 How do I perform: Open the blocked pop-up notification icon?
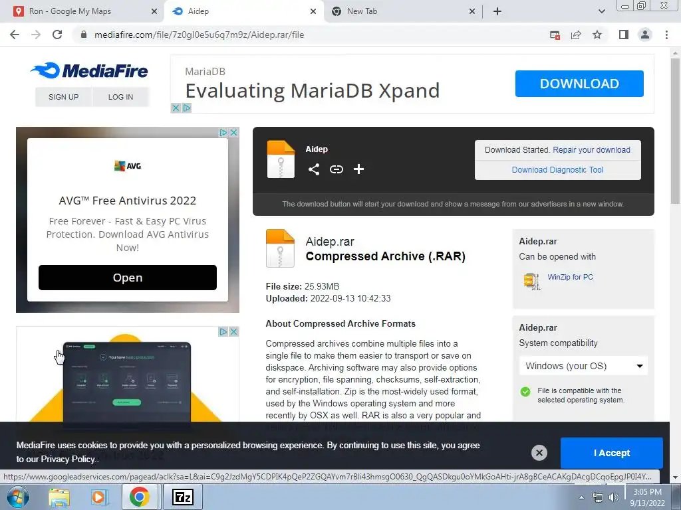(555, 35)
